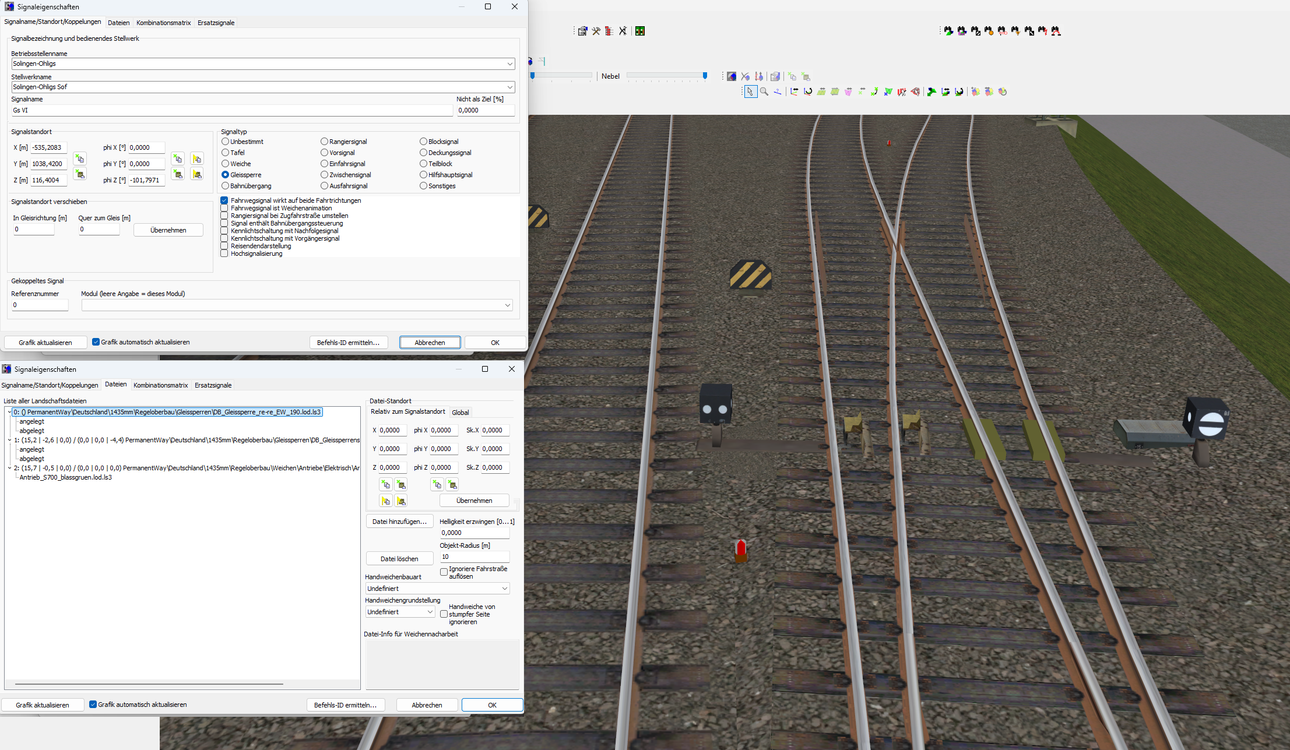Click the 3D cube view icon
The image size is (1290, 750).
(732, 76)
